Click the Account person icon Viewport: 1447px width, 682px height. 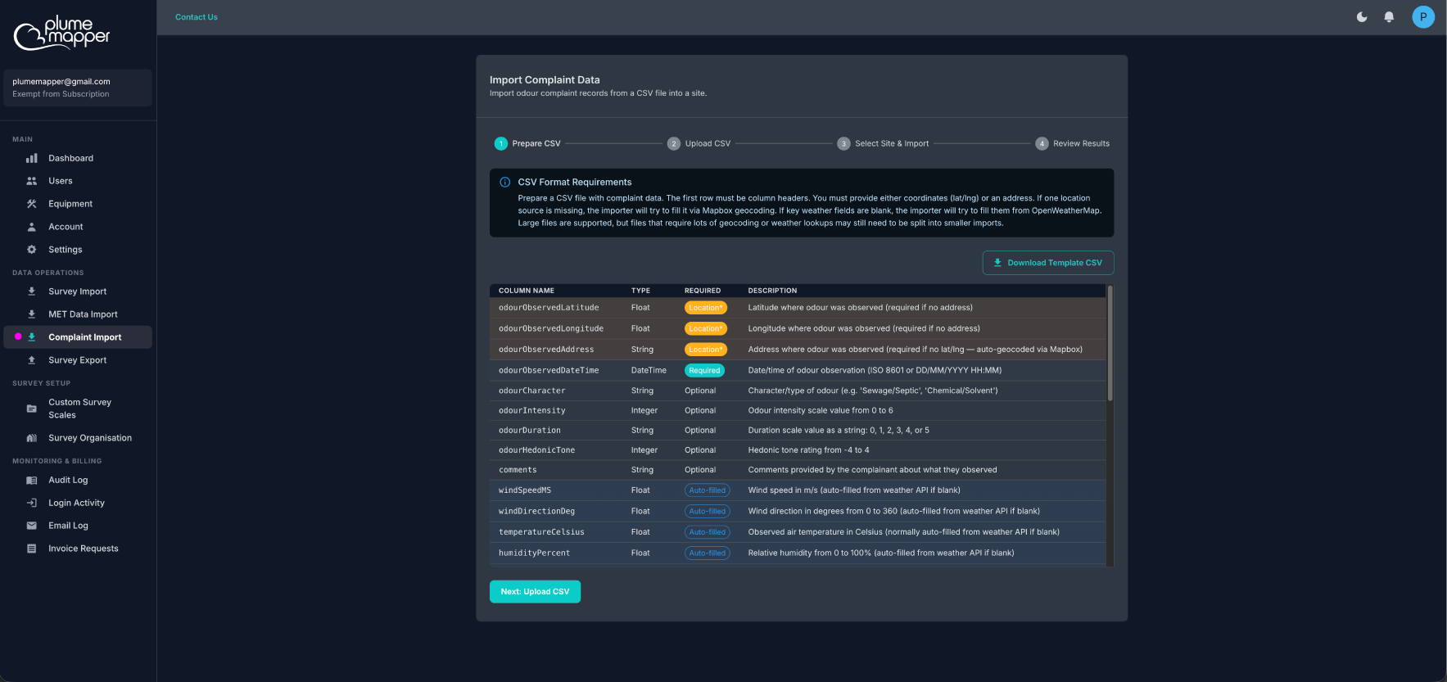[x=32, y=227]
